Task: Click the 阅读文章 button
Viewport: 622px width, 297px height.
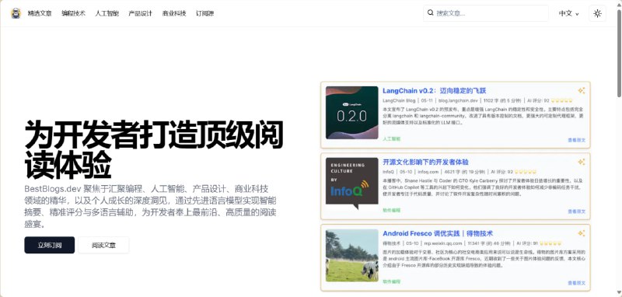Action: [x=103, y=245]
